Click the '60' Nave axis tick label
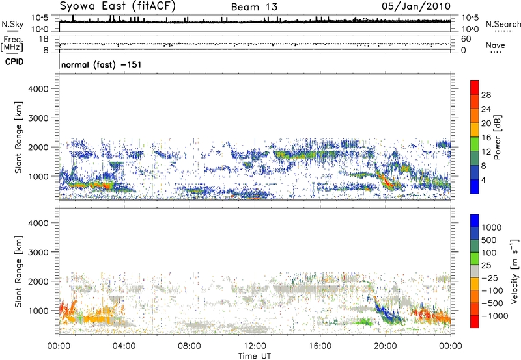 tap(466, 39)
